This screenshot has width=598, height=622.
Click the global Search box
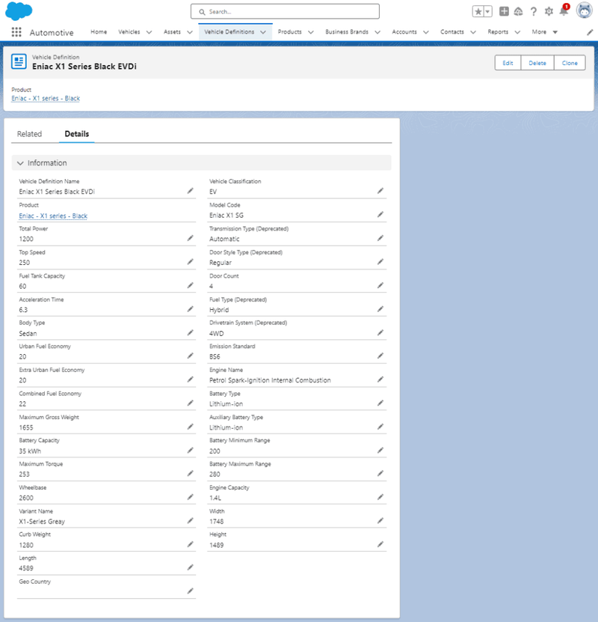(x=285, y=11)
